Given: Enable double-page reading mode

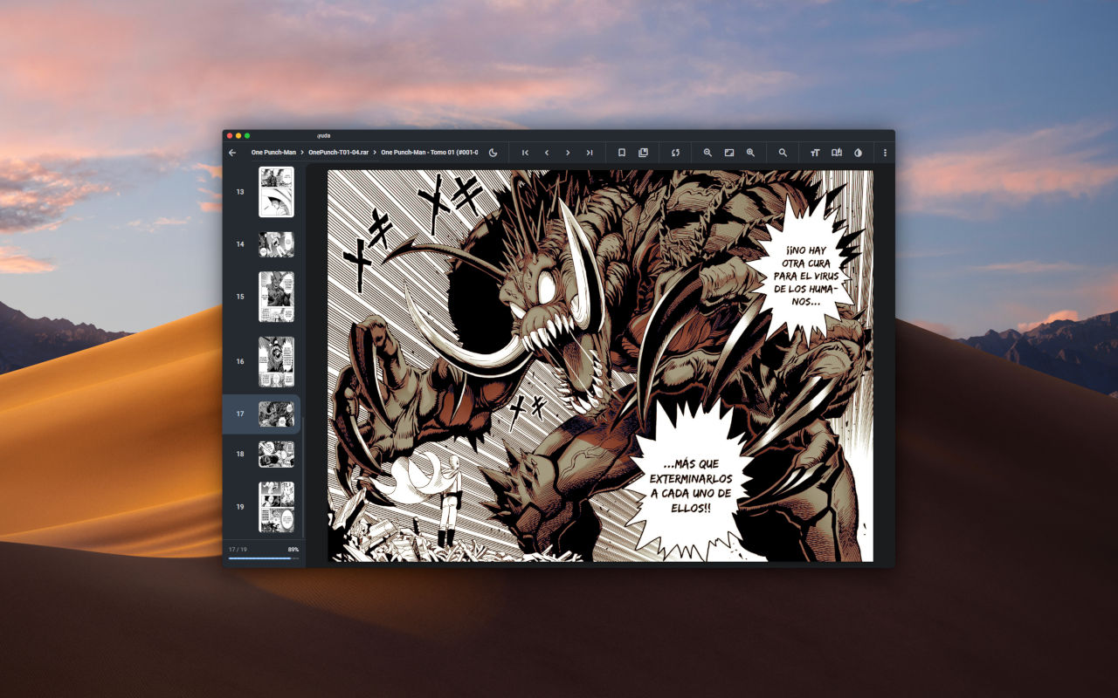Looking at the screenshot, I should tap(835, 152).
